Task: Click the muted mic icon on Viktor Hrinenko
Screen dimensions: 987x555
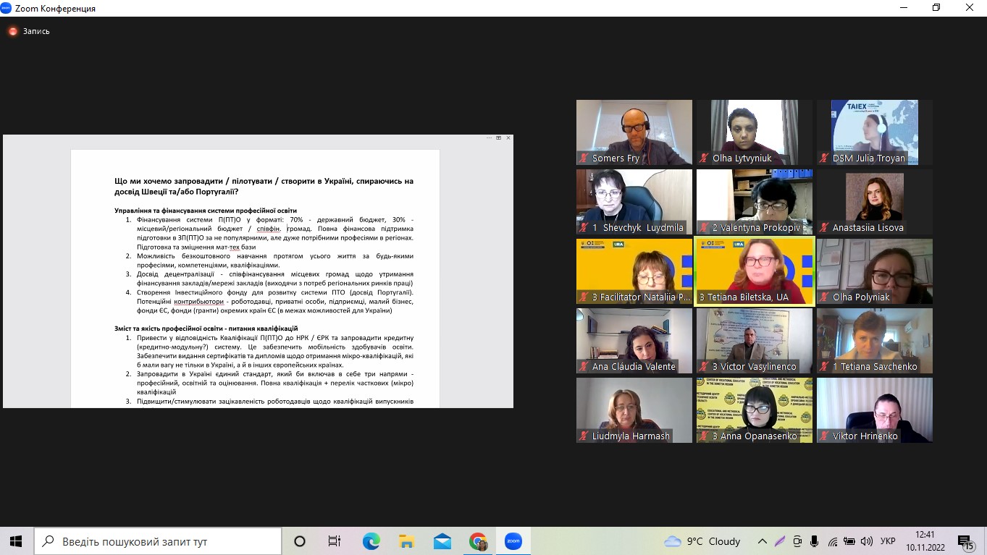Action: point(824,436)
